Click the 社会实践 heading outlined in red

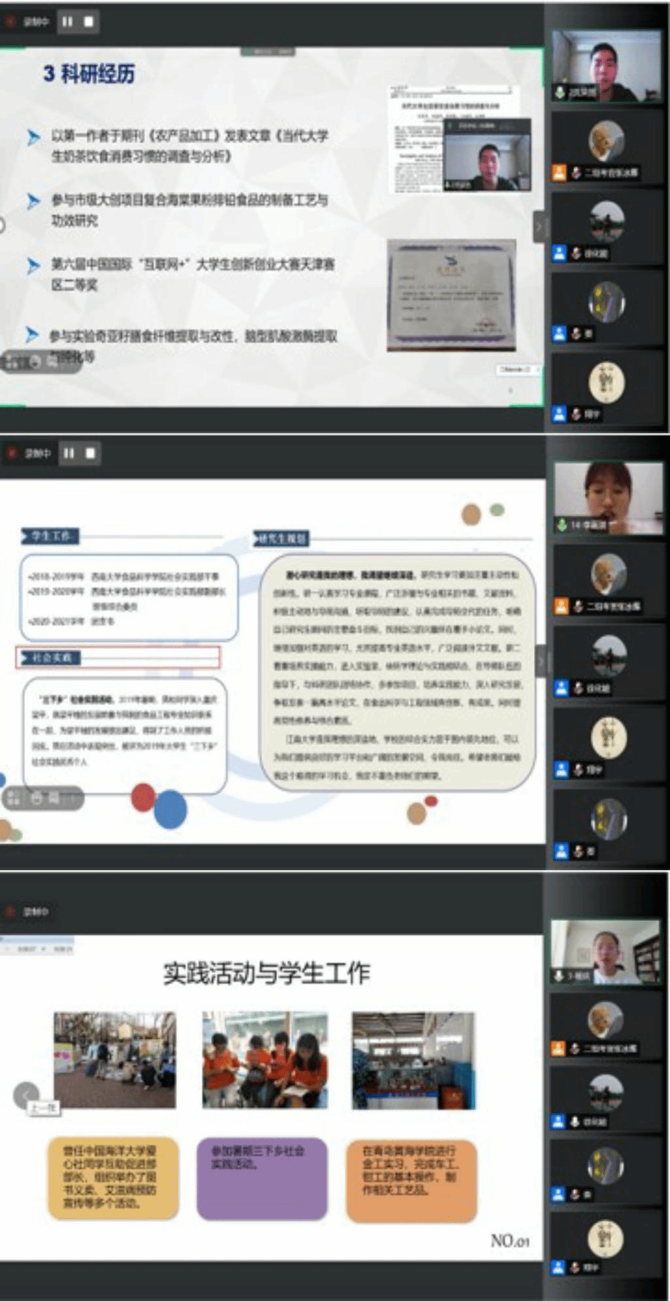click(x=118, y=657)
